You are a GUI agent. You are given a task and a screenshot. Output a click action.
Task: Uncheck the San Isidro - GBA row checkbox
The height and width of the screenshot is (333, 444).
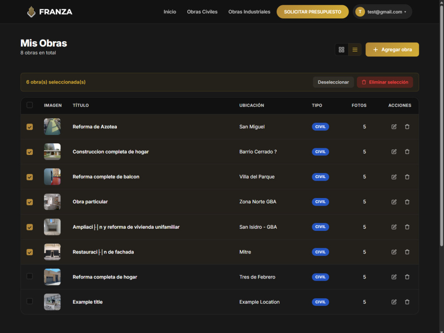point(29,227)
